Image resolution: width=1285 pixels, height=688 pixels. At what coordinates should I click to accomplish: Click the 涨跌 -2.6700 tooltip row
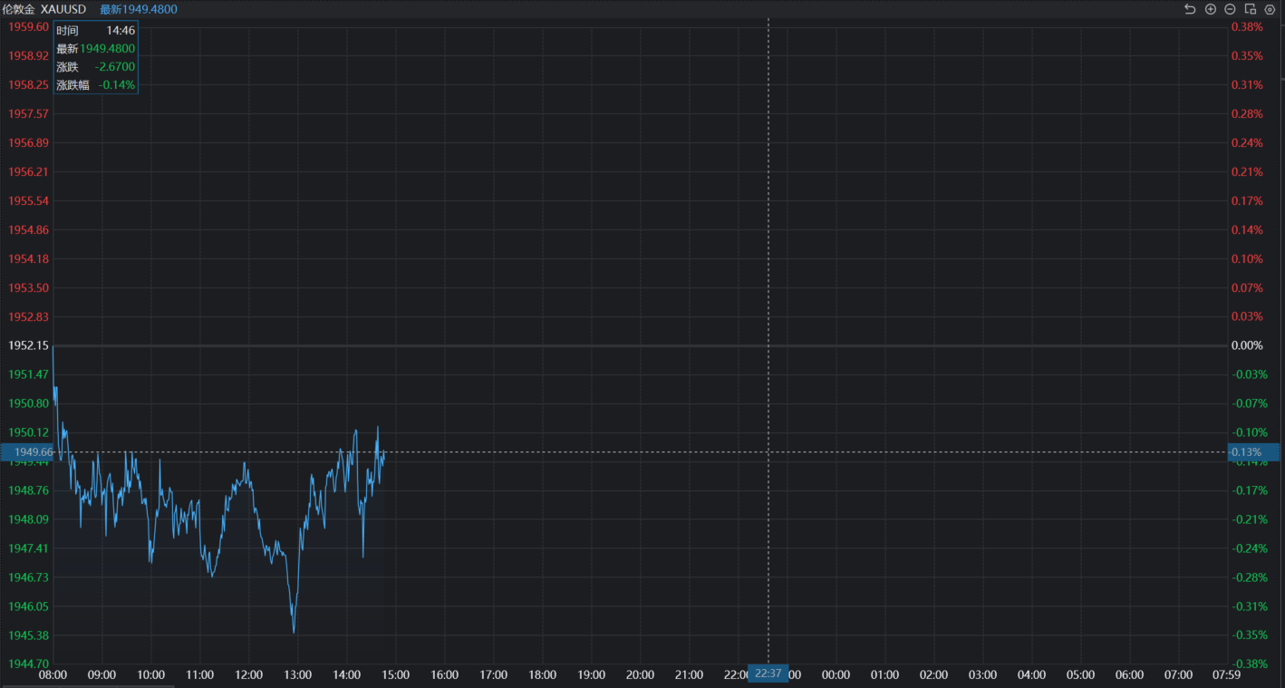[x=95, y=66]
